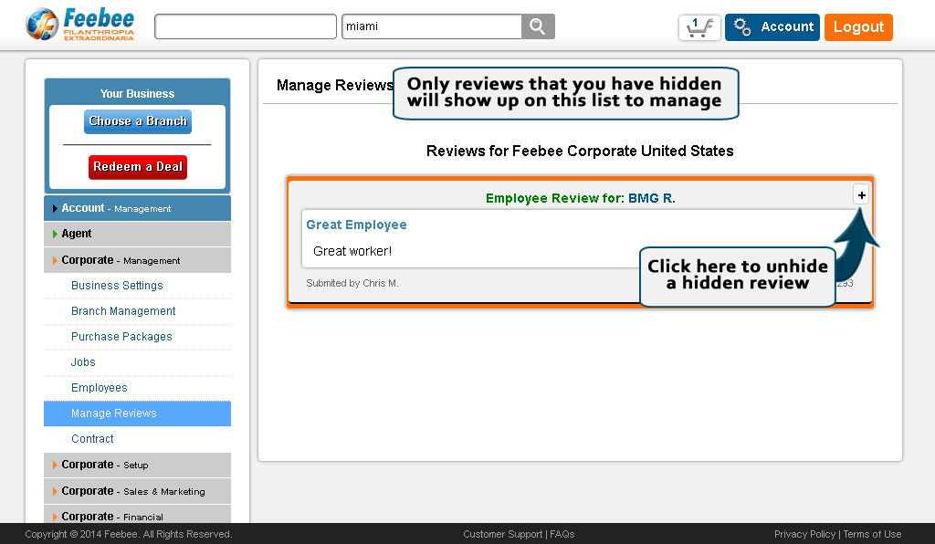Select Manage Reviews in the sidebar
The height and width of the screenshot is (544, 935).
[x=113, y=413]
